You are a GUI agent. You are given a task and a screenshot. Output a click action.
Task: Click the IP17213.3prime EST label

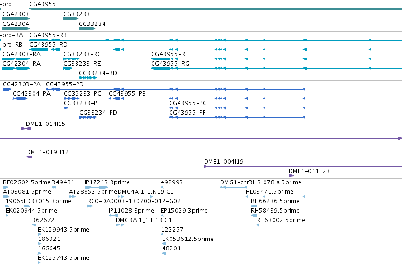tap(107, 182)
